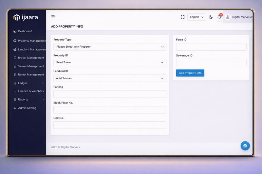
Task: Toggle dark mode with the moon icon
Action: click(x=211, y=17)
